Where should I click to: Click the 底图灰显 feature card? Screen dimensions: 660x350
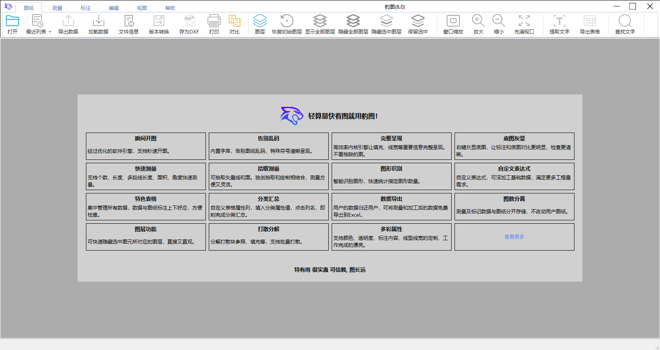coord(514,146)
